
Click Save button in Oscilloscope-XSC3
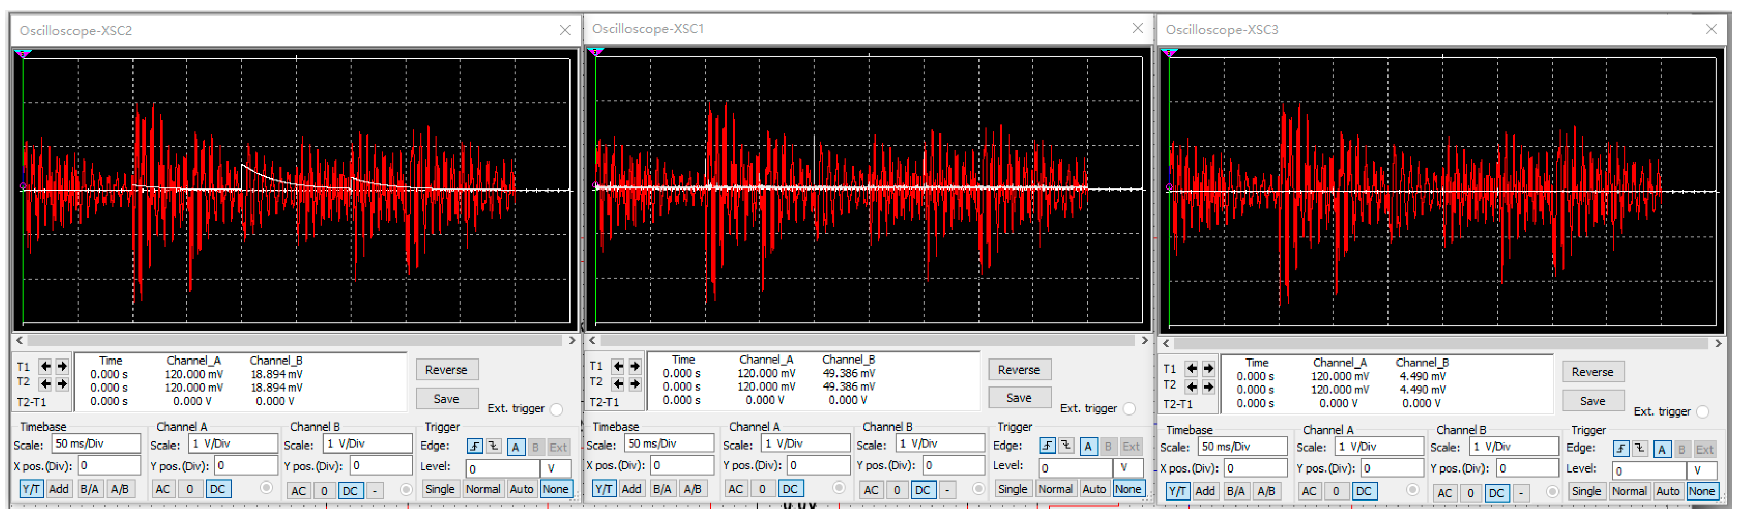(1592, 401)
